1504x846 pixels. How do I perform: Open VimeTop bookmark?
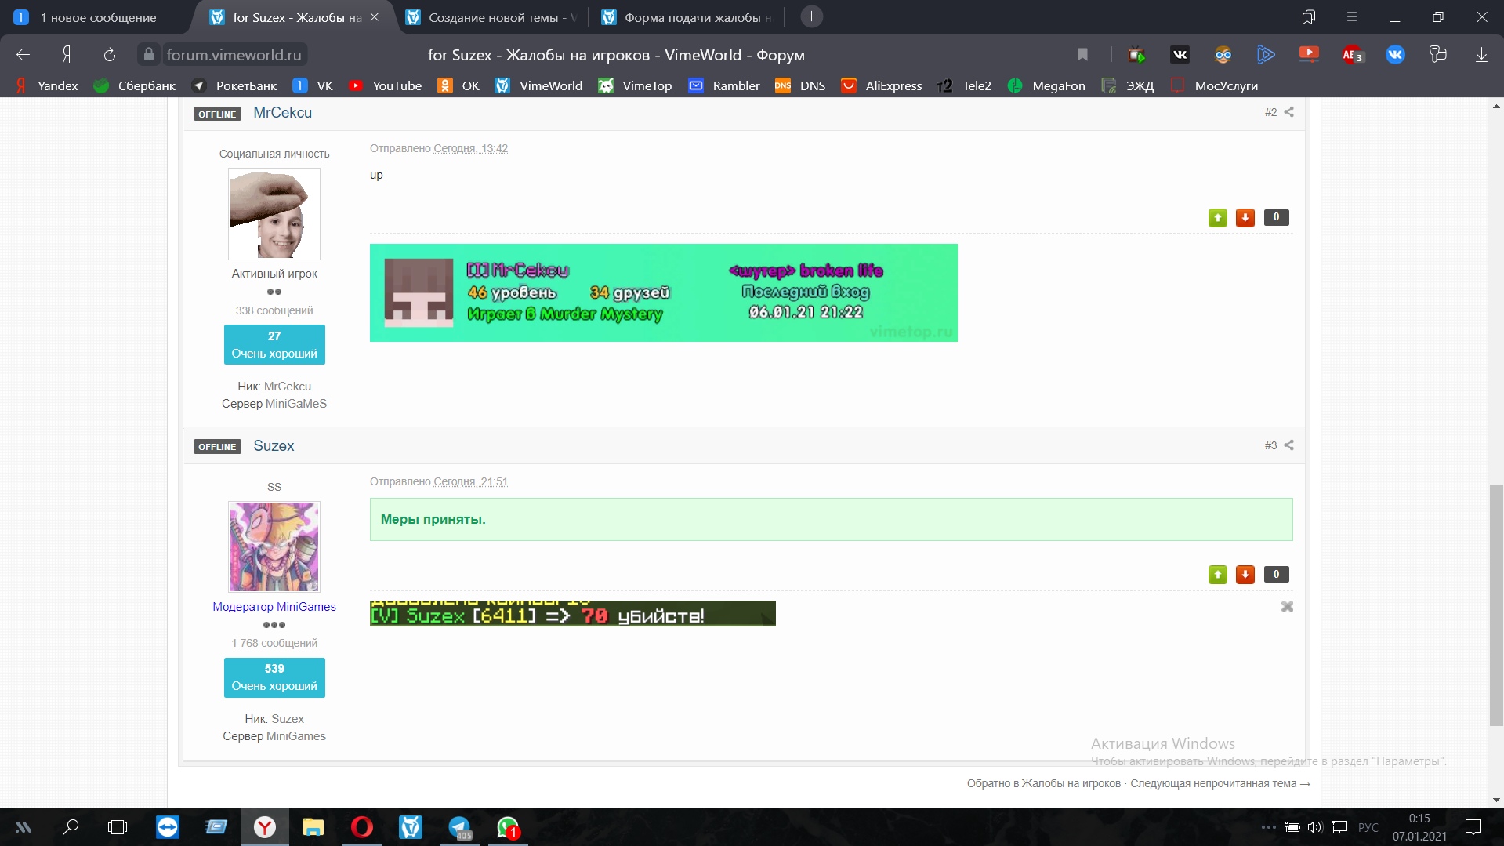tap(635, 85)
